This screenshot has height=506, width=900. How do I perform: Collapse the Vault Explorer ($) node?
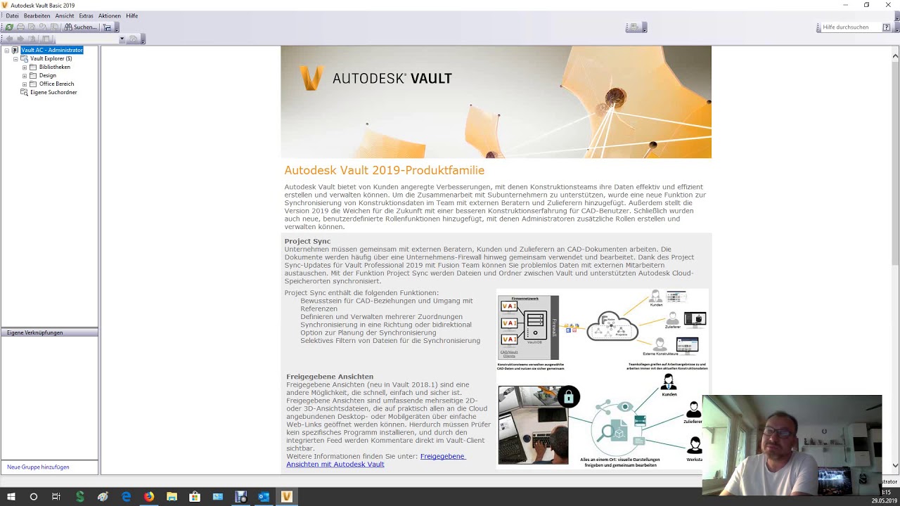coord(15,59)
